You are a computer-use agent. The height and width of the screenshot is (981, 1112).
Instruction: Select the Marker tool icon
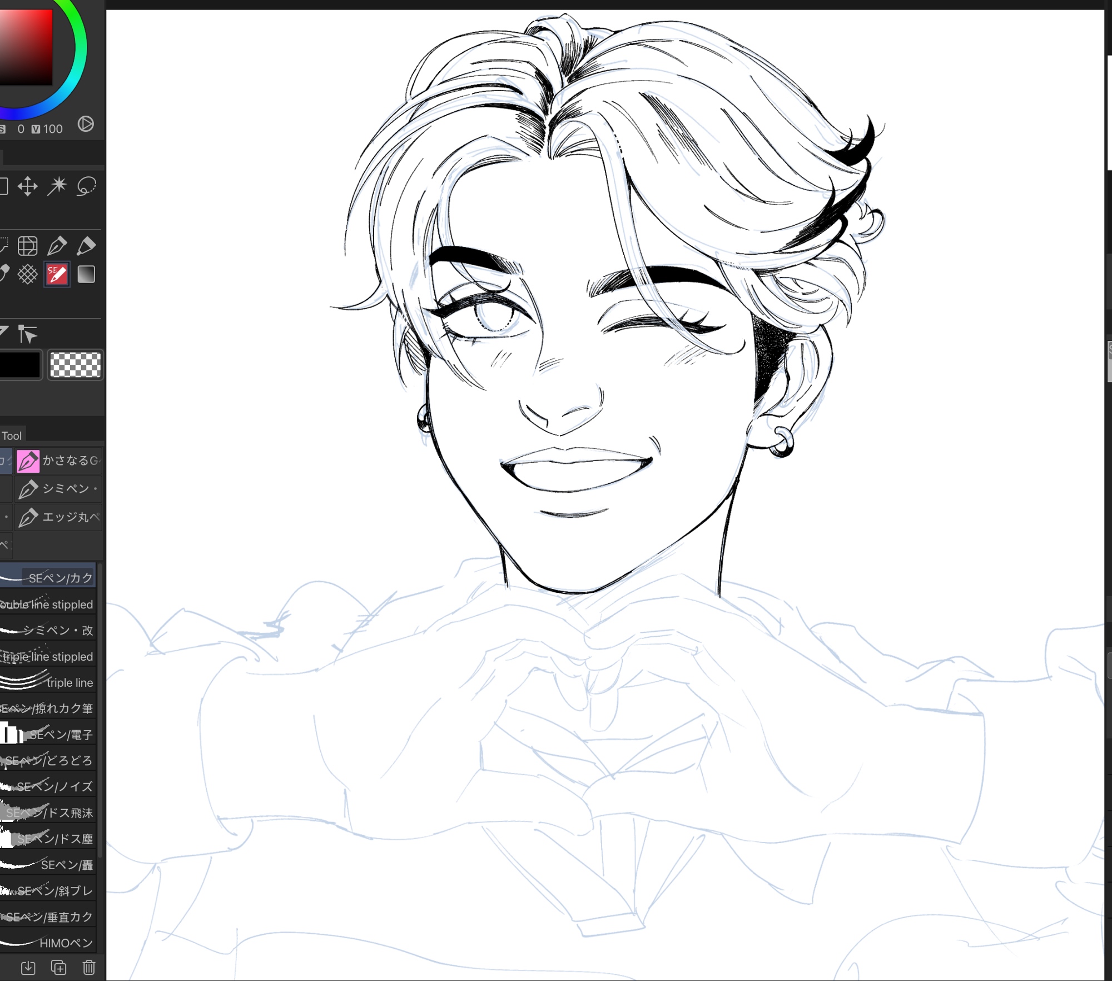click(x=86, y=245)
